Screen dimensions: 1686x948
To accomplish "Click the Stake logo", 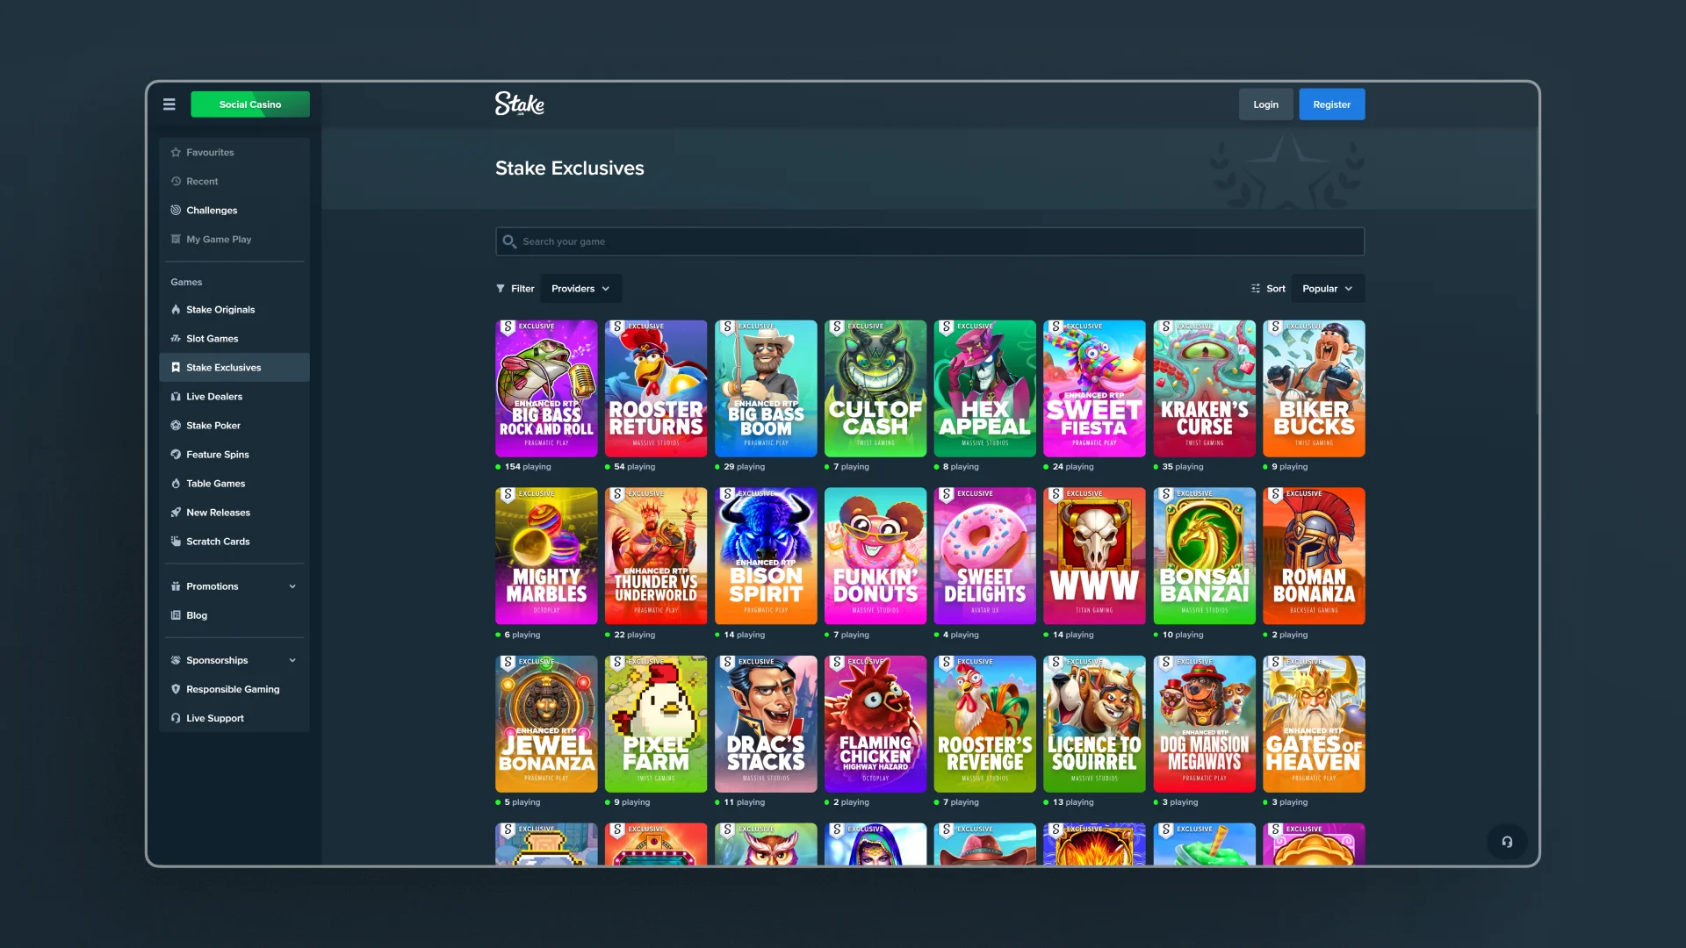I will pyautogui.click(x=519, y=104).
